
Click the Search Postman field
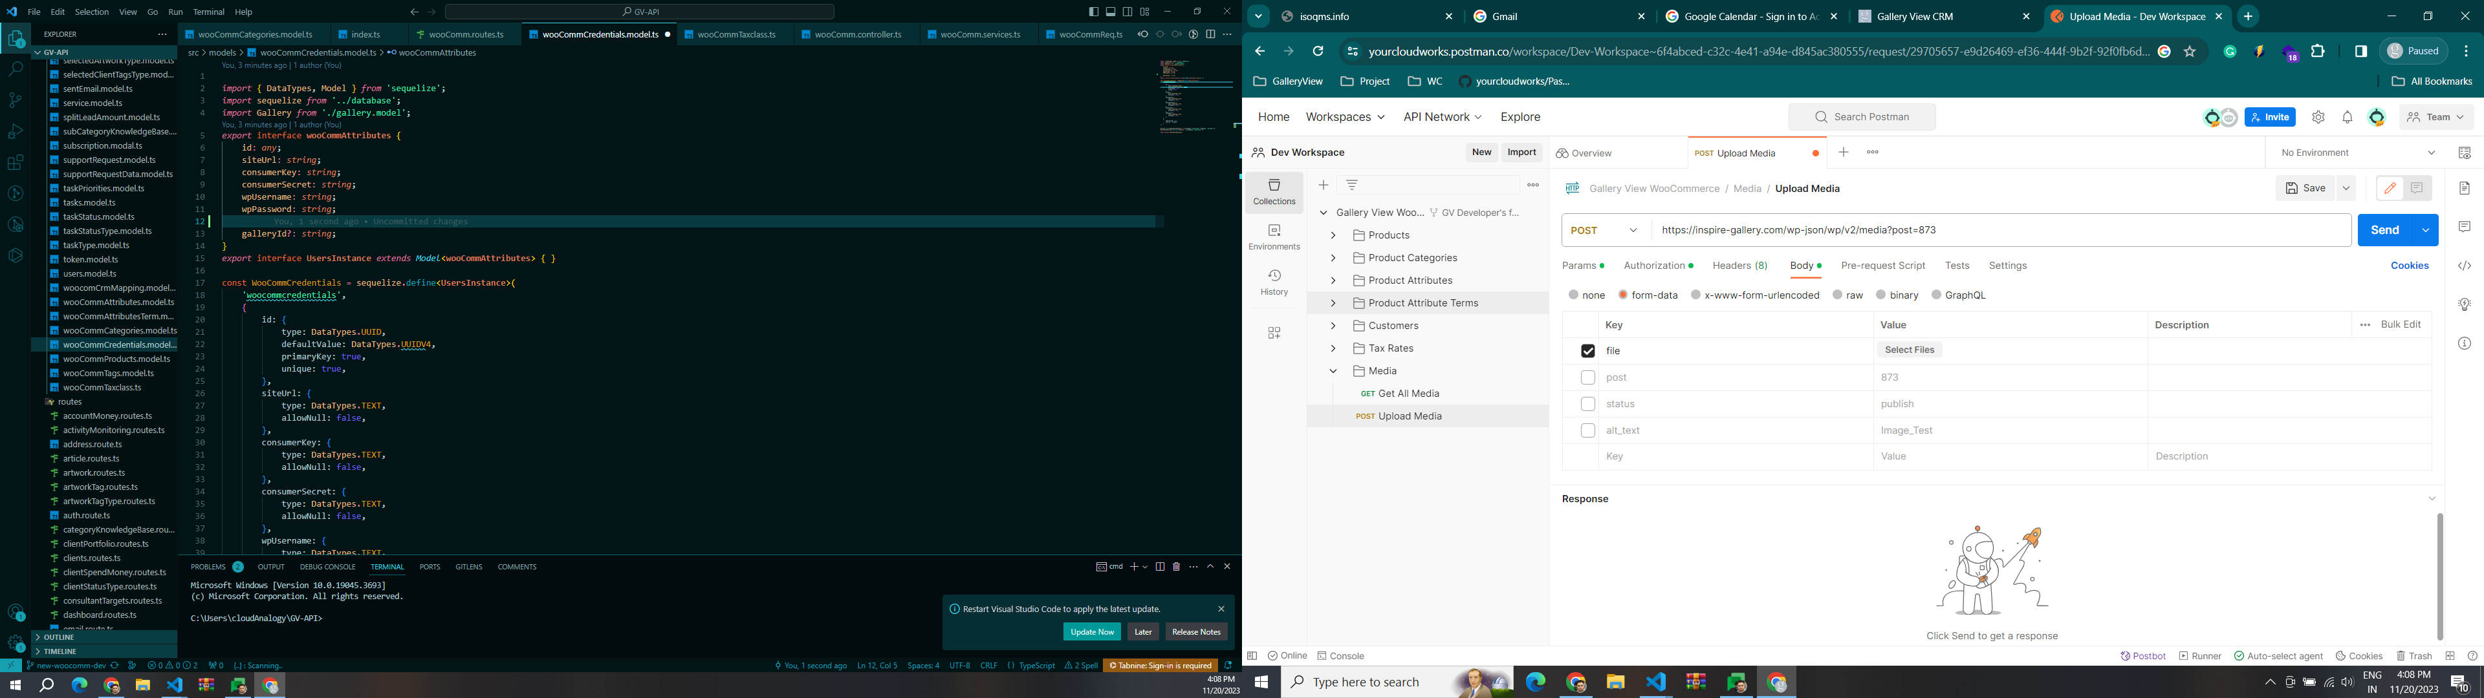[1861, 116]
